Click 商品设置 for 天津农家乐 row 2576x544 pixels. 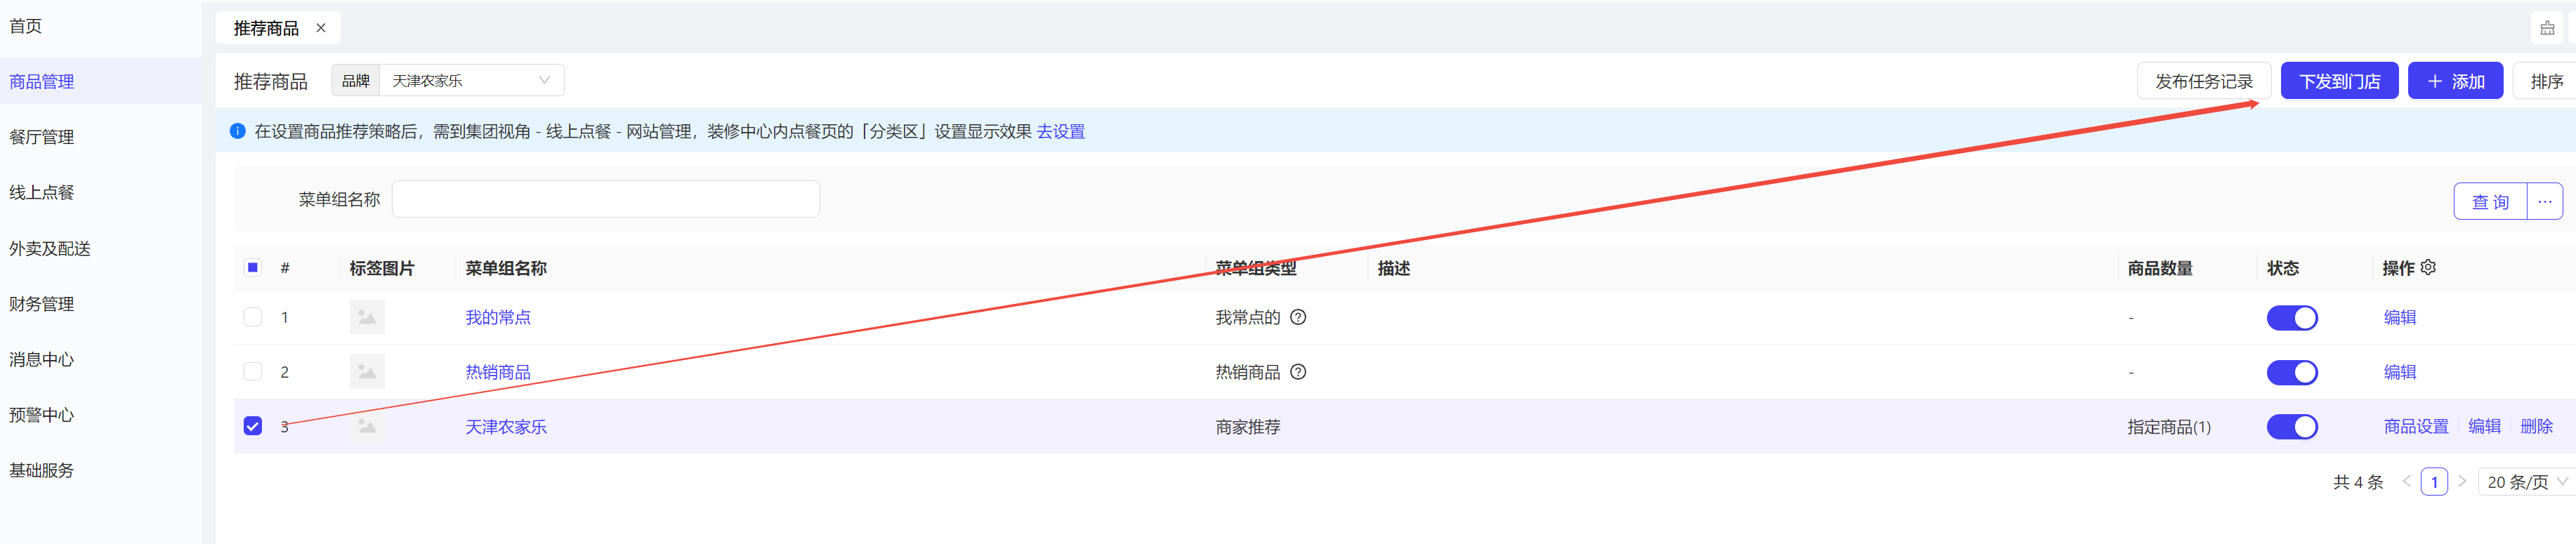coord(2415,426)
